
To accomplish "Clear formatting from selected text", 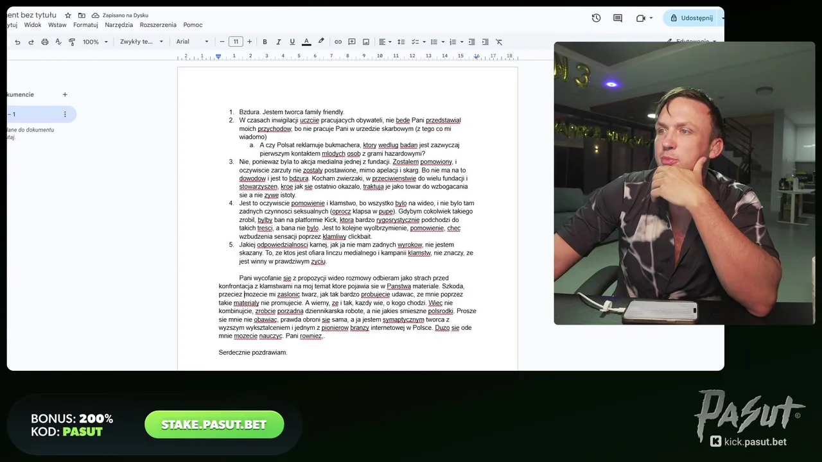I will pos(499,42).
